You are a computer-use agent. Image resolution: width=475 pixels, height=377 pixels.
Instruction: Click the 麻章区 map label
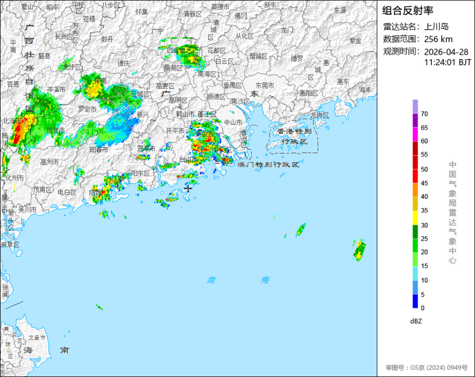[10, 245]
